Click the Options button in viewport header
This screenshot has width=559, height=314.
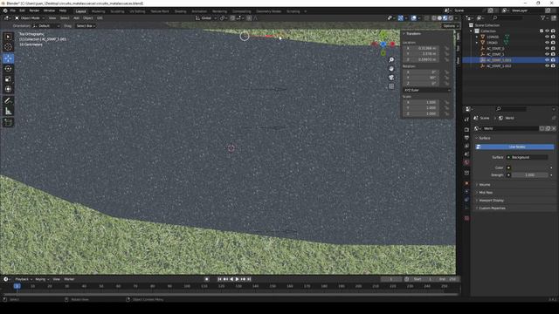[451, 26]
